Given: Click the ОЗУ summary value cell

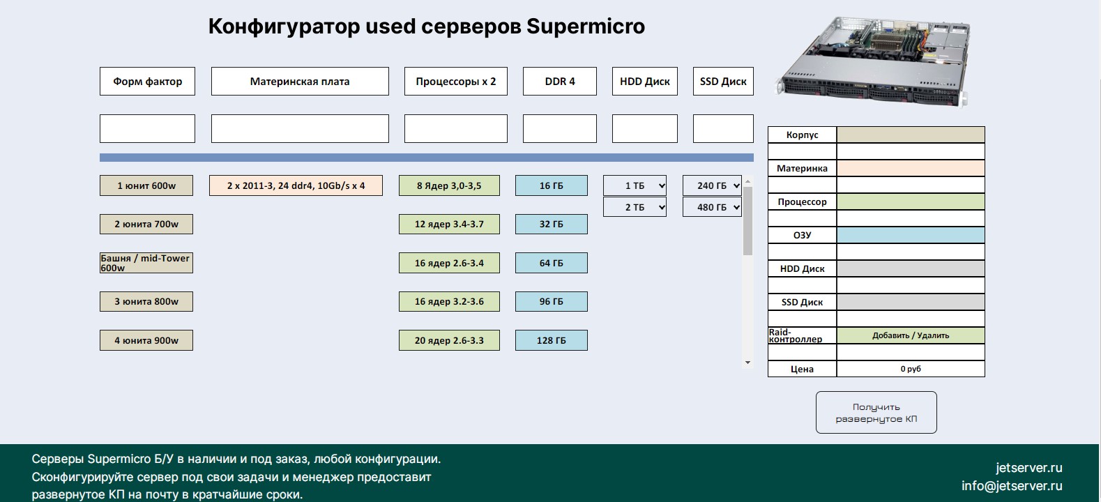Looking at the screenshot, I should (x=911, y=235).
